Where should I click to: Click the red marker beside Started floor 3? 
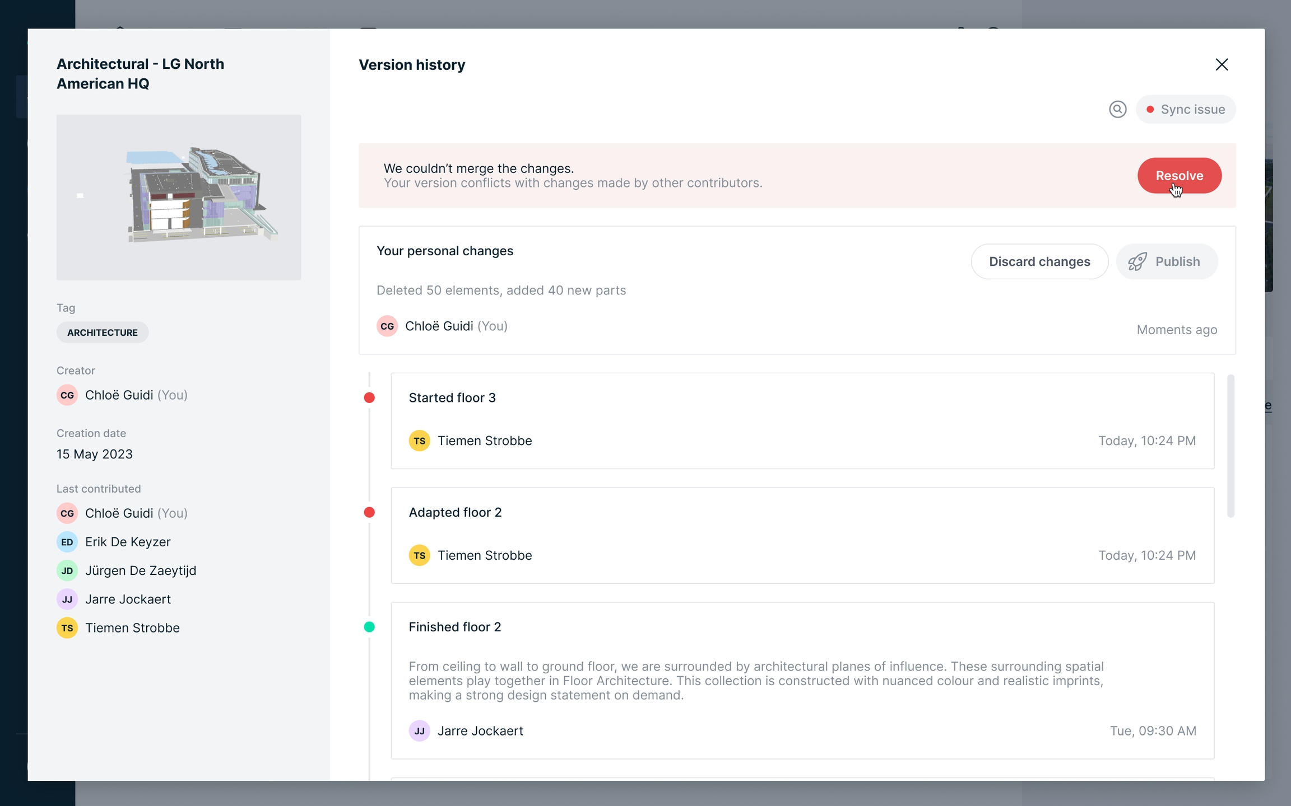369,398
